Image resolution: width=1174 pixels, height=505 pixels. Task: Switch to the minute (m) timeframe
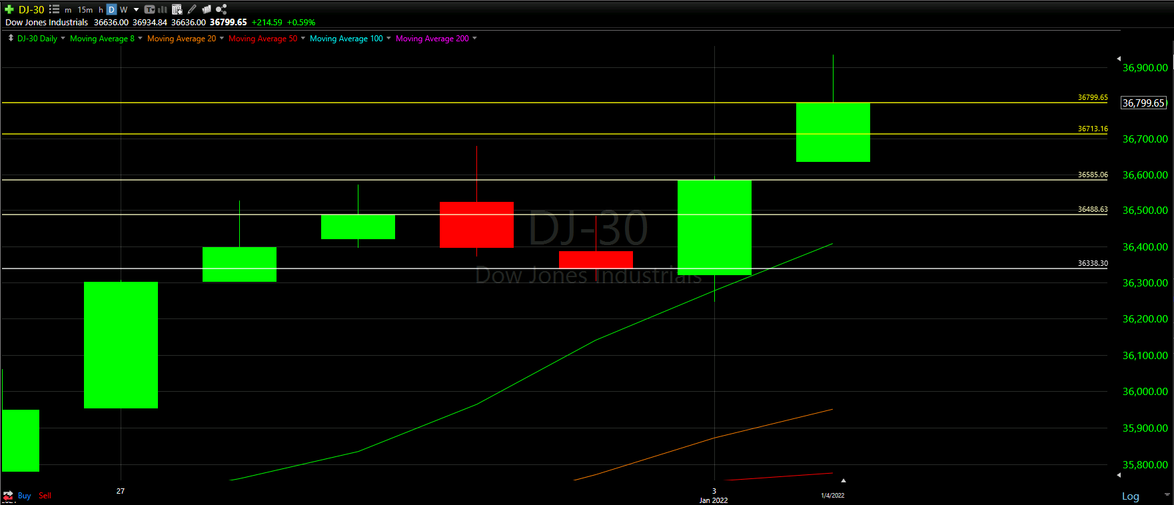pyautogui.click(x=68, y=10)
